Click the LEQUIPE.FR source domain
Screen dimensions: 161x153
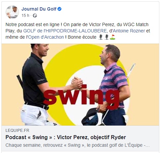[x=17, y=131]
